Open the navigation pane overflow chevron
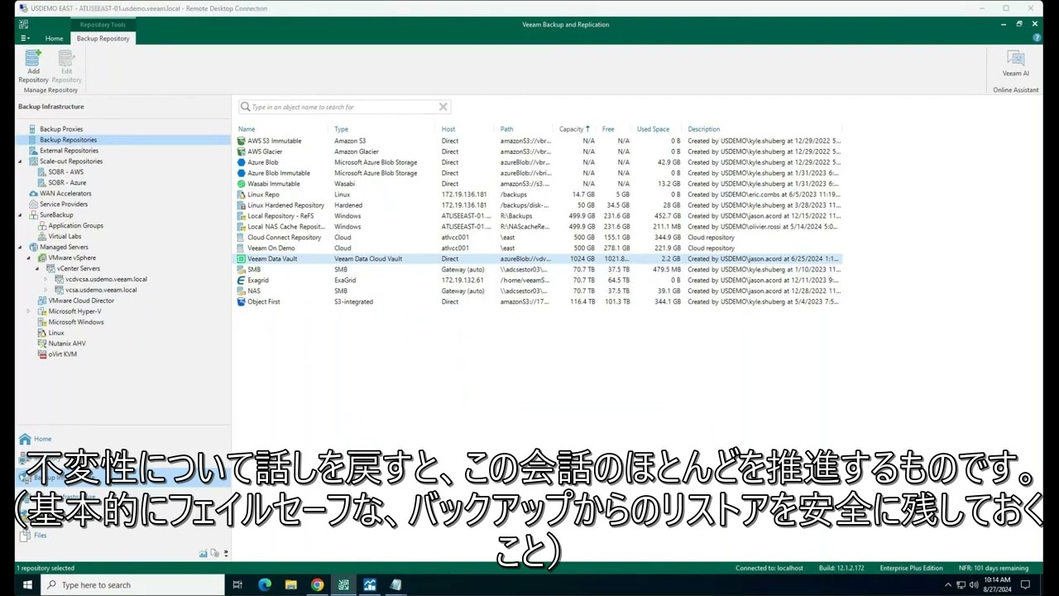Image resolution: width=1059 pixels, height=596 pixels. [226, 553]
